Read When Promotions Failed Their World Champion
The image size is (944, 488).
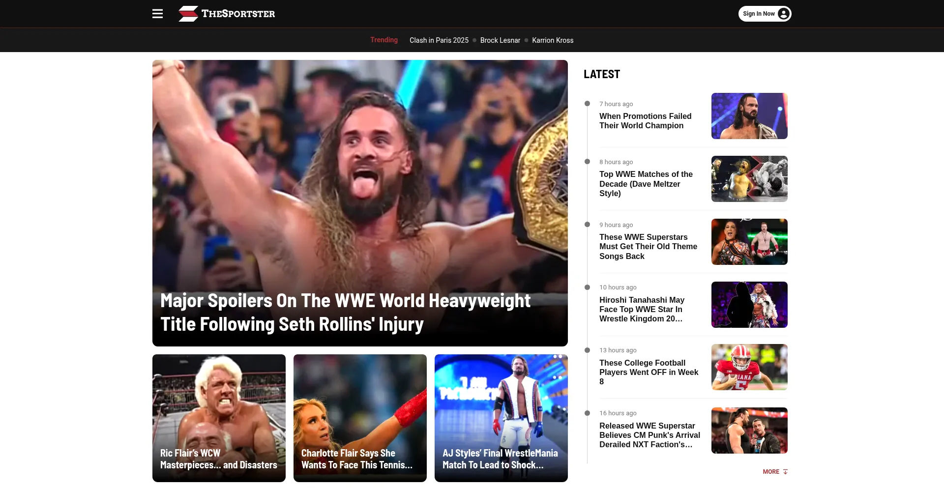645,121
